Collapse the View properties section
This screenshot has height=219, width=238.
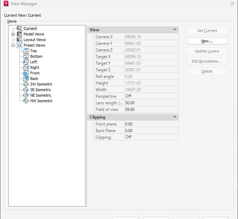174,30
